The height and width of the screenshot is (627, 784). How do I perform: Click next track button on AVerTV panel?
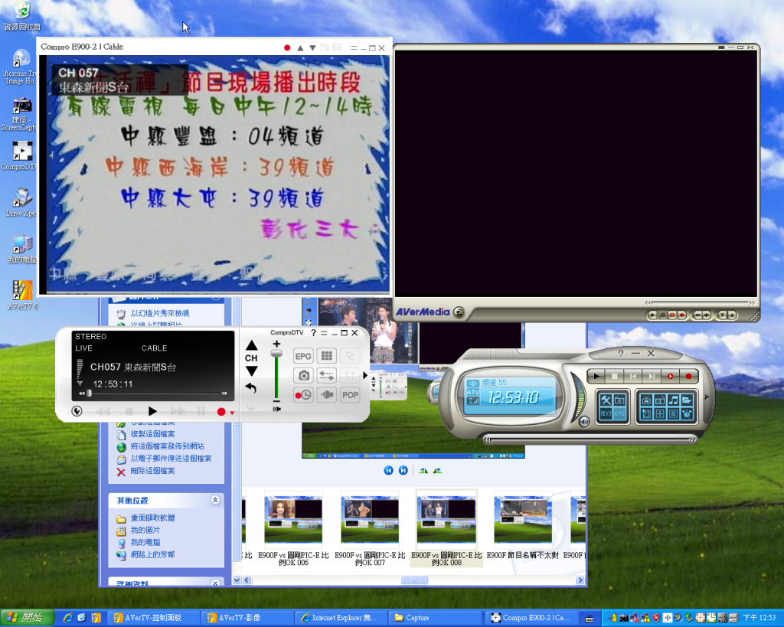tap(652, 376)
